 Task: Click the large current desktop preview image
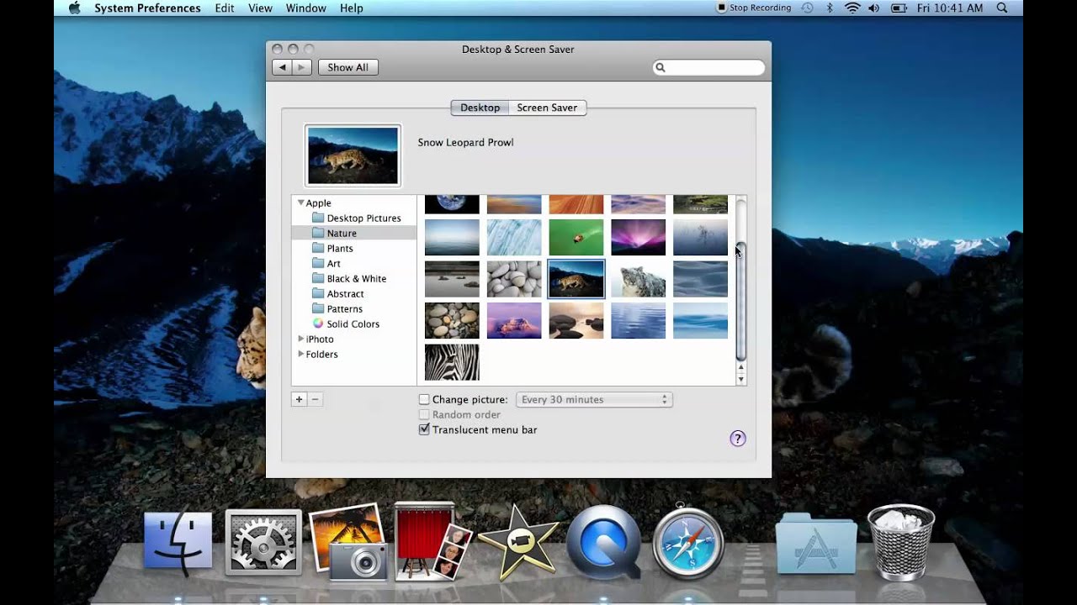[x=353, y=155]
